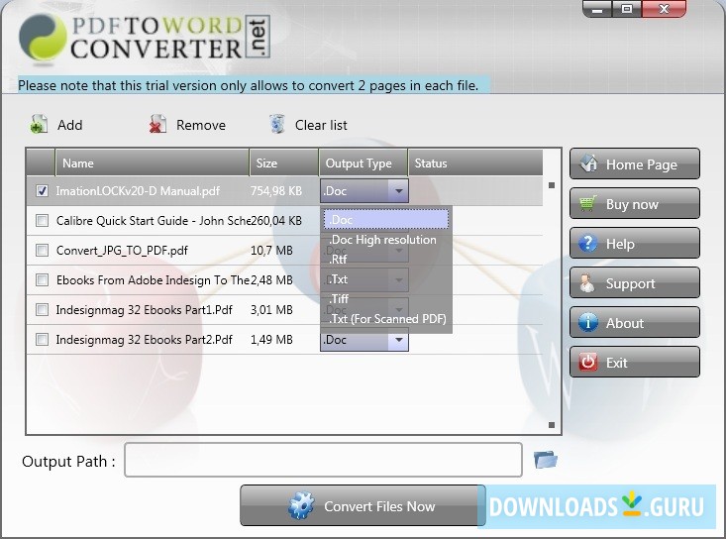Open Help
This screenshot has height=539, width=726.
[635, 243]
